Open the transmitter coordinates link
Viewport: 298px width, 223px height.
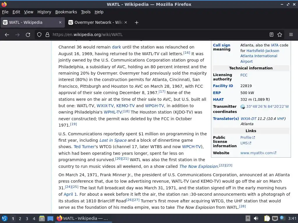267,107
